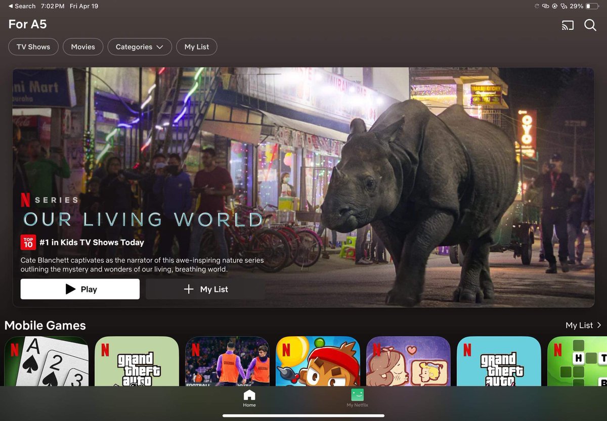The width and height of the screenshot is (607, 421).
Task: Select the Home tab
Action: (x=249, y=398)
